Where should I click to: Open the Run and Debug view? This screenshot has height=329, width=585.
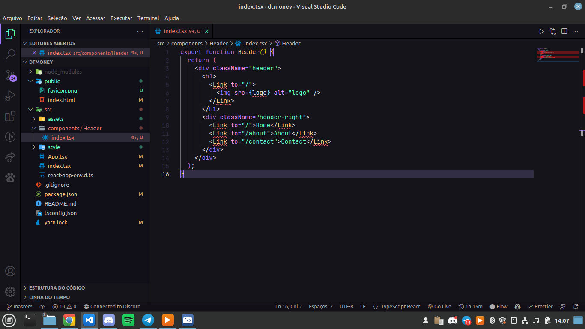[10, 96]
